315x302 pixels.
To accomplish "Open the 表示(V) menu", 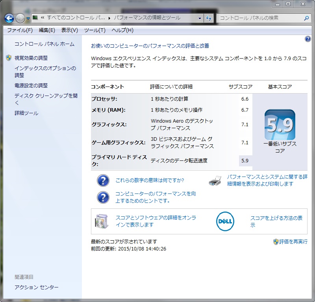I will [70, 30].
